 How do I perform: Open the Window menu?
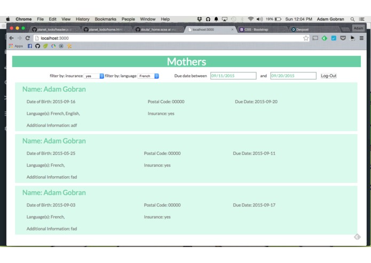148,19
